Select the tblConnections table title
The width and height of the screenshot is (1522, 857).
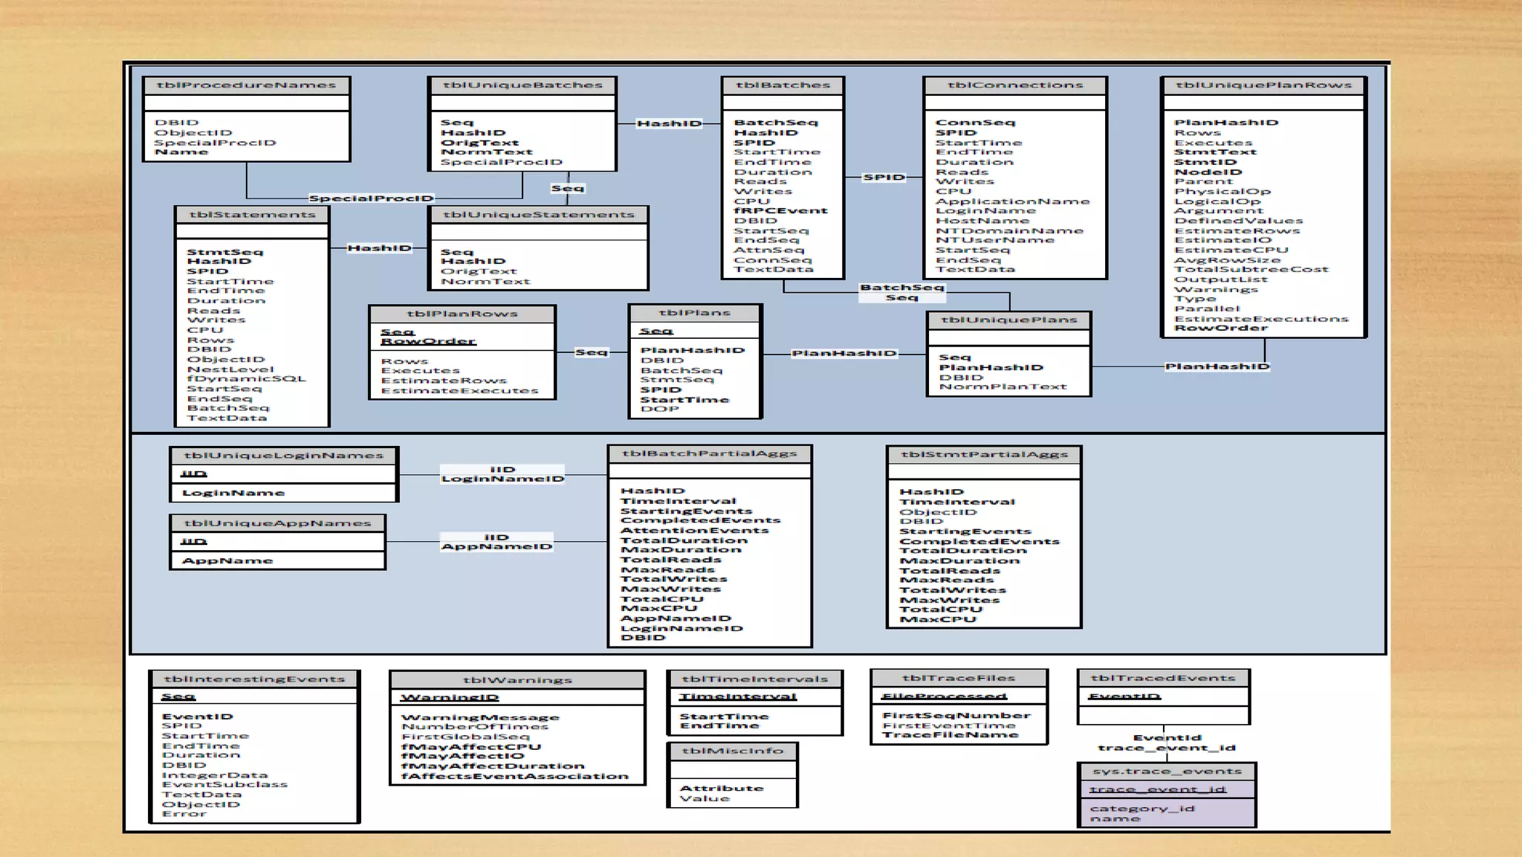coord(1015,85)
